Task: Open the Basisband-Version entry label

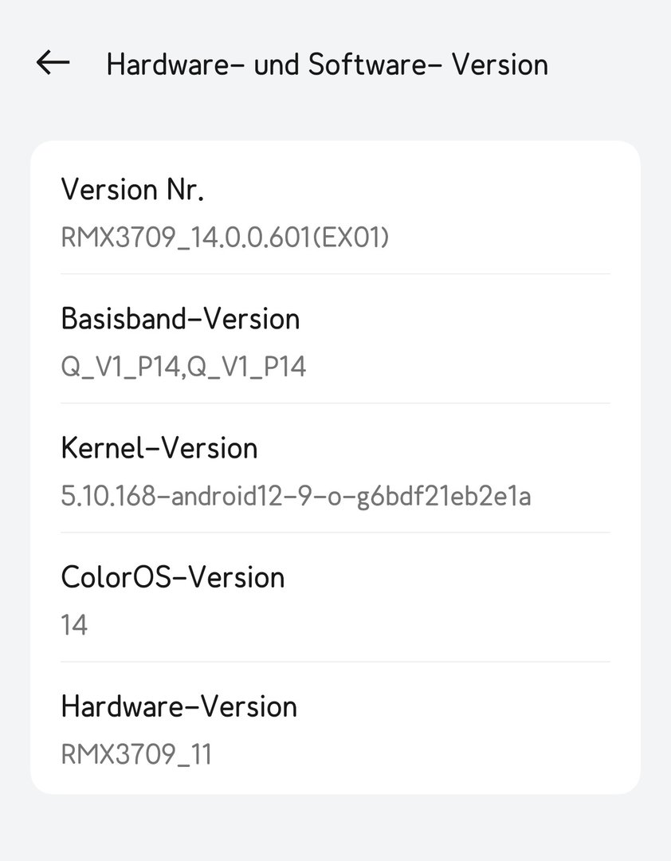Action: [180, 319]
